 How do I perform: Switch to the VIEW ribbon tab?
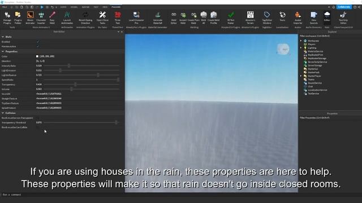tap(105, 7)
